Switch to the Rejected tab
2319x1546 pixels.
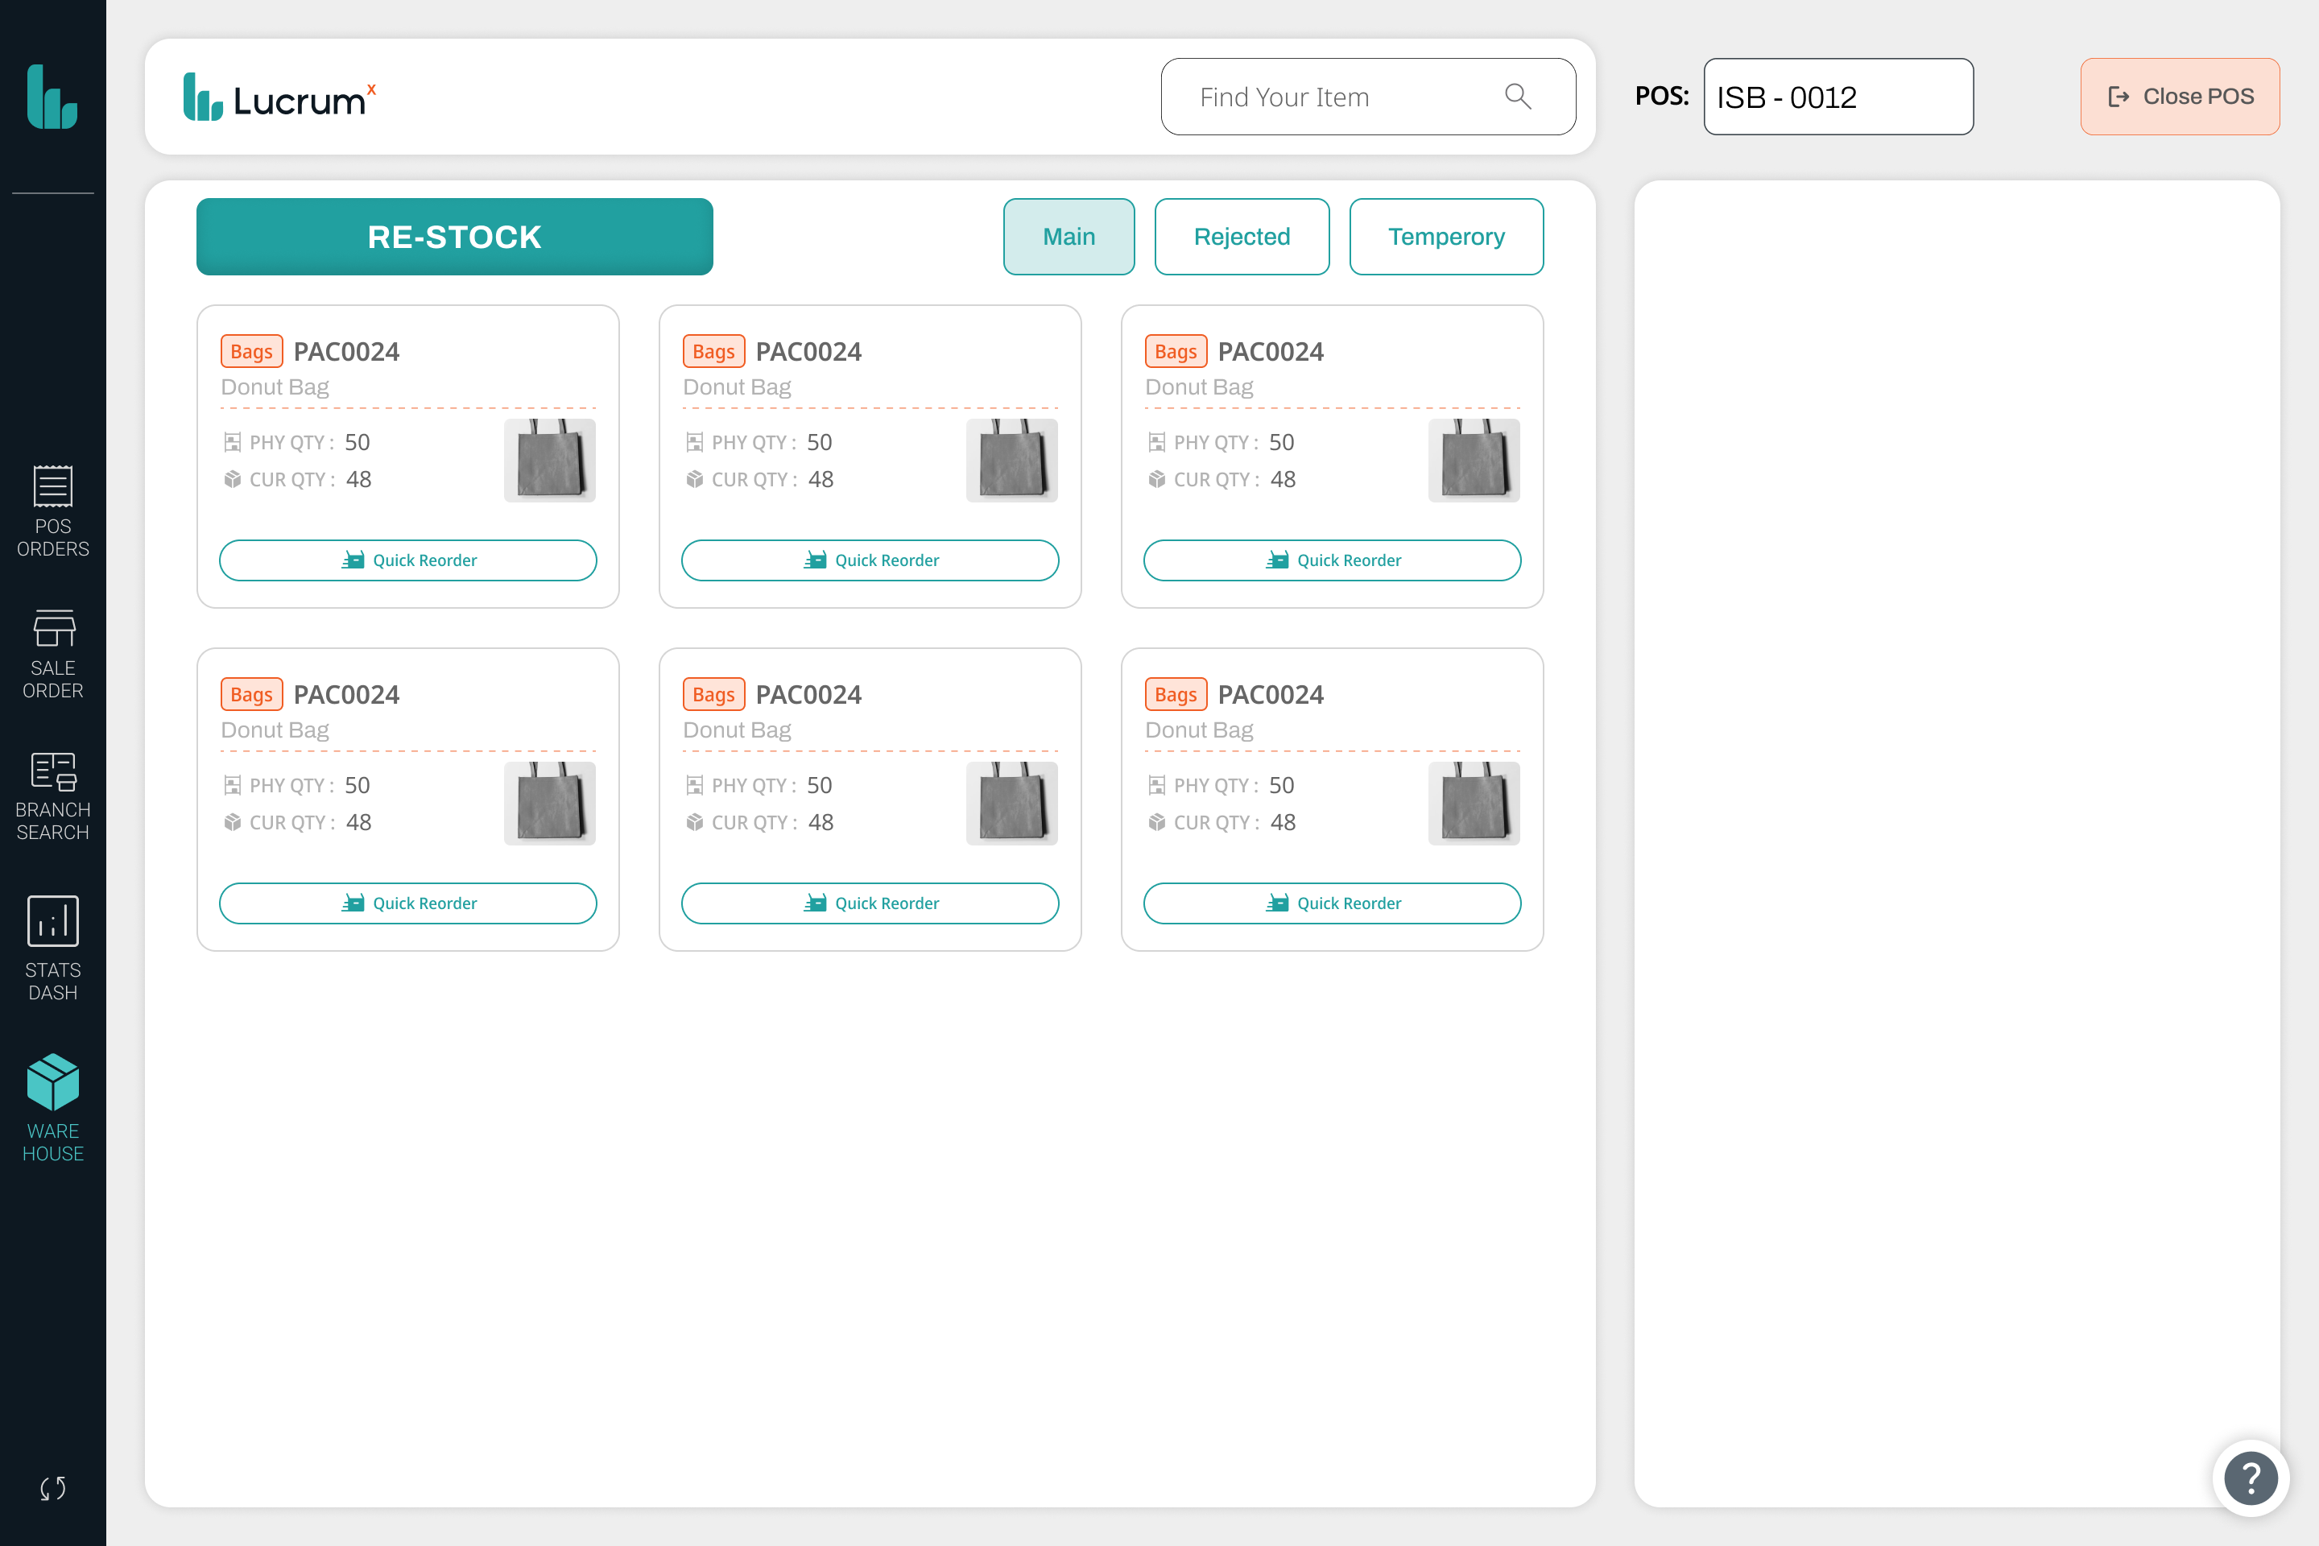pyautogui.click(x=1242, y=237)
